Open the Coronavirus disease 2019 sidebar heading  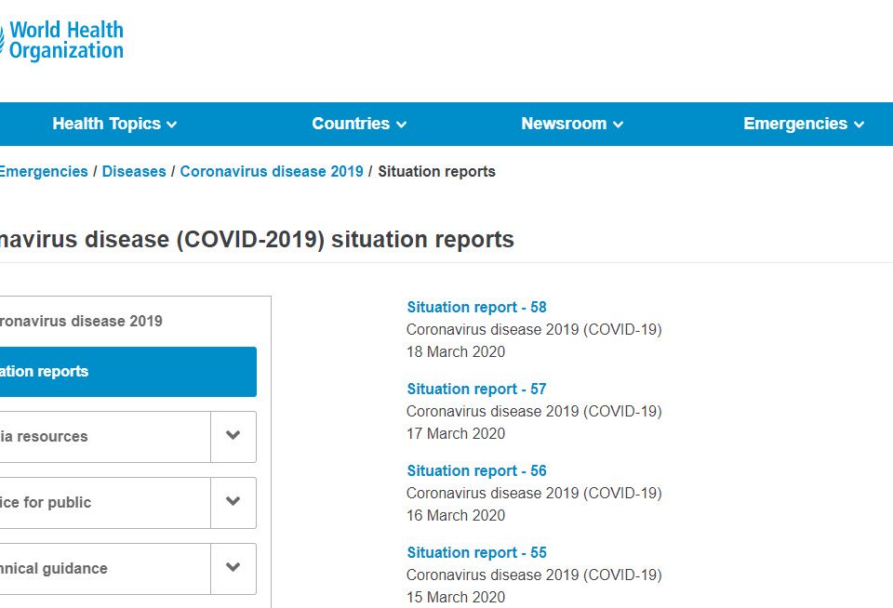pyautogui.click(x=81, y=321)
